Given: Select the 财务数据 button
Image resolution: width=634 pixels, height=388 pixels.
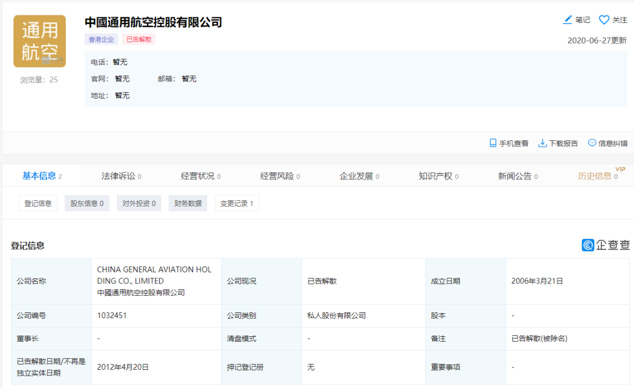Looking at the screenshot, I should (188, 203).
